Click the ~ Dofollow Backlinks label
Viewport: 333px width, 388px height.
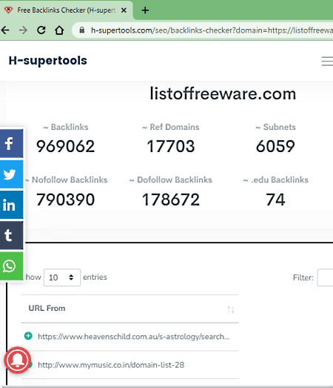pos(171,180)
